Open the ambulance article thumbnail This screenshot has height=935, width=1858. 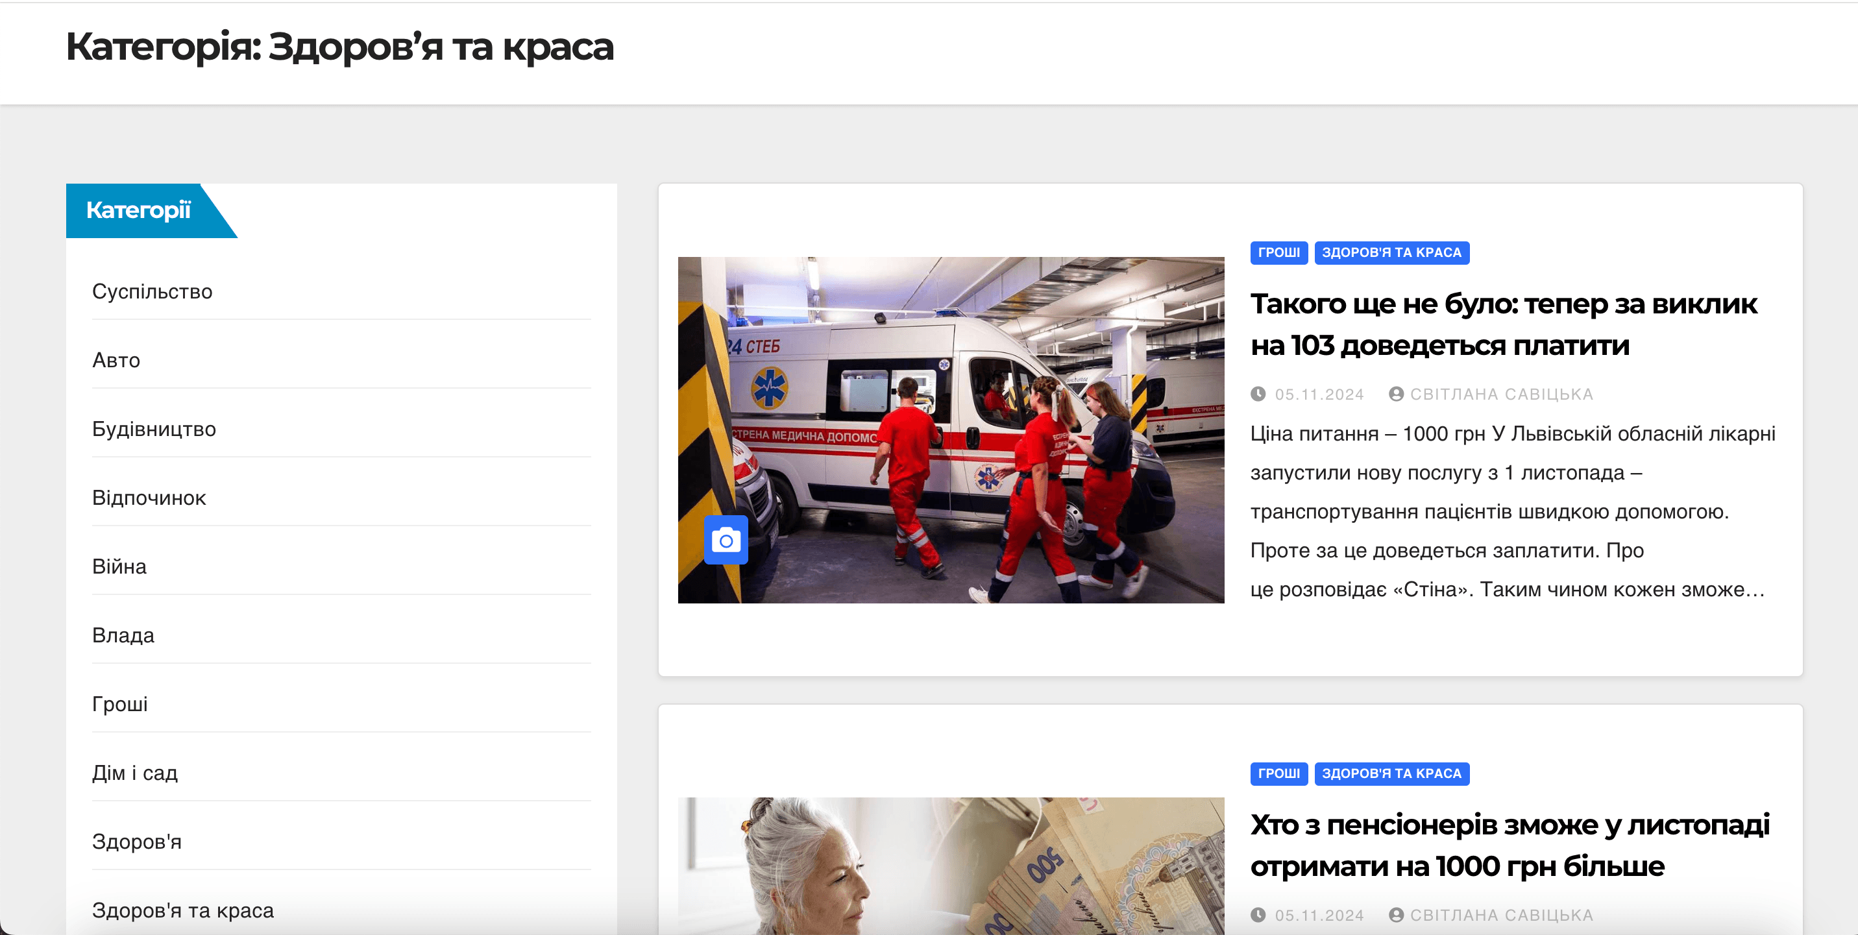pyautogui.click(x=951, y=430)
